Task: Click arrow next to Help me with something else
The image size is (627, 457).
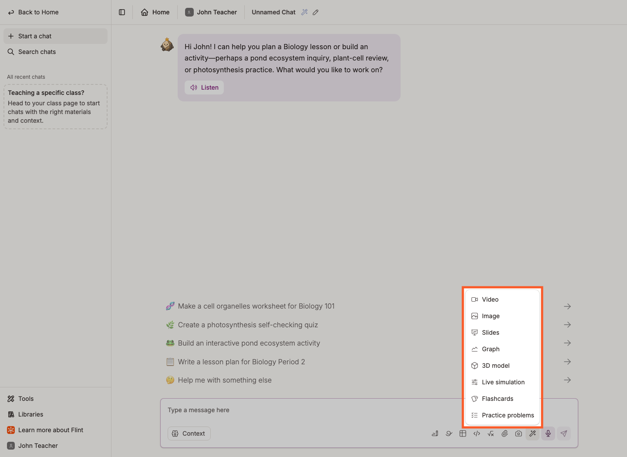Action: 567,380
